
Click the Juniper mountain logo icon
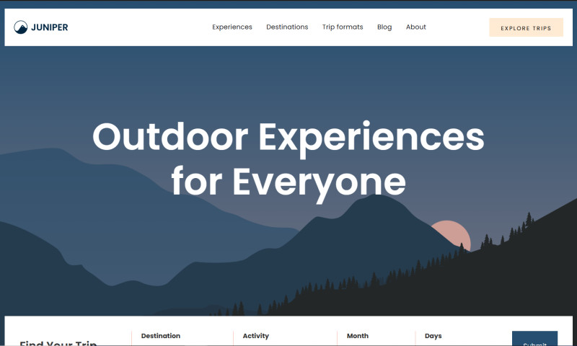click(x=21, y=27)
